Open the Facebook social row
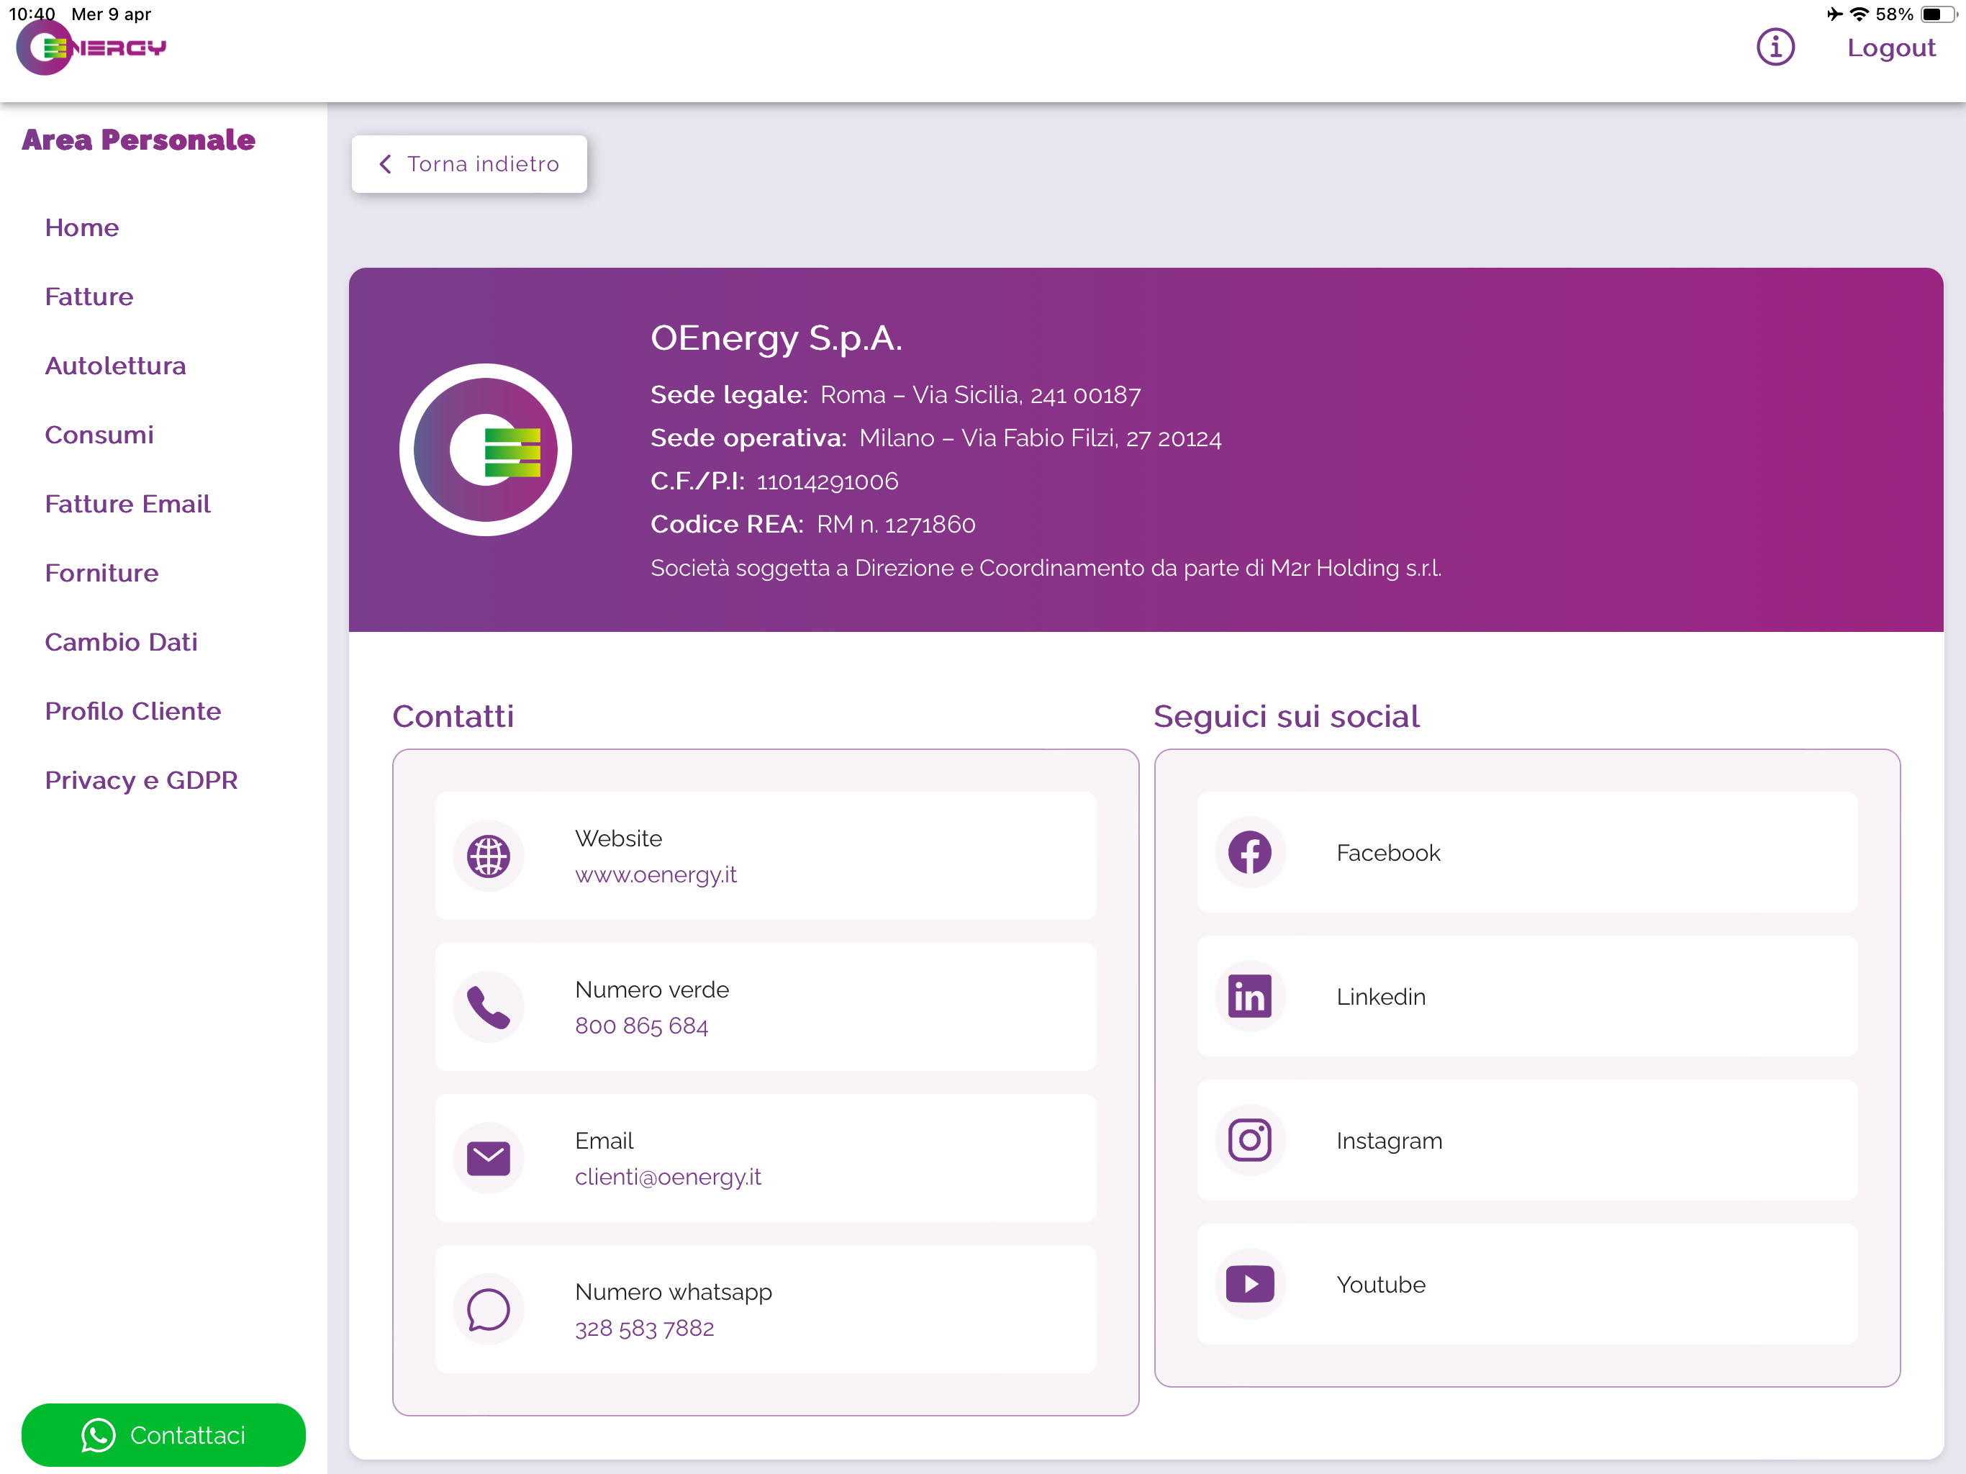Image resolution: width=1966 pixels, height=1474 pixels. pyautogui.click(x=1527, y=853)
